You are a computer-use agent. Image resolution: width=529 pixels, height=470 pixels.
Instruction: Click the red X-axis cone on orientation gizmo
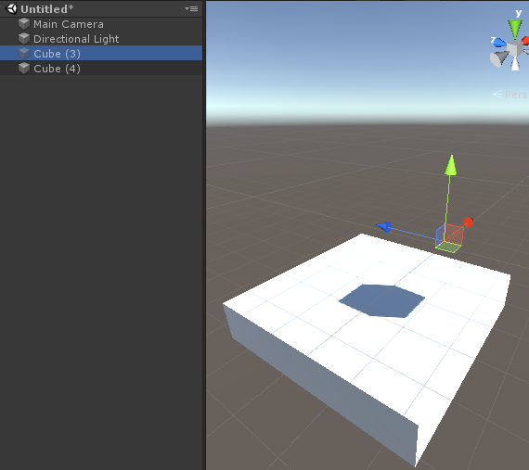(x=525, y=41)
